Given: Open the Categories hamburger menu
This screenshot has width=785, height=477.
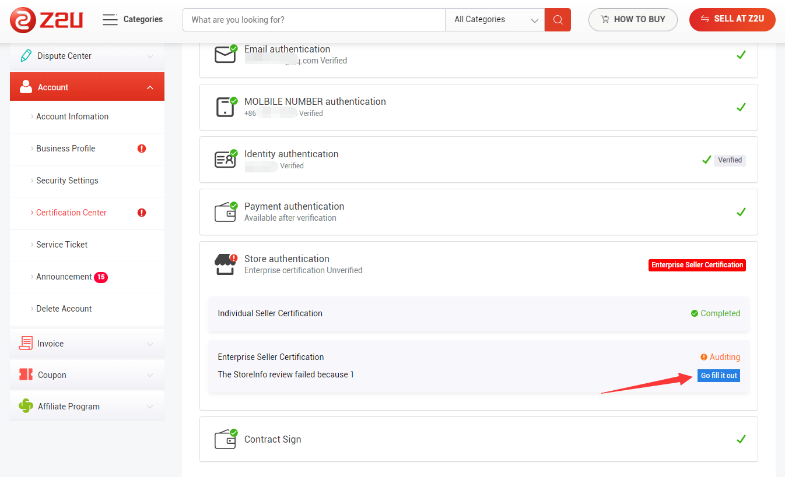Looking at the screenshot, I should coord(110,20).
